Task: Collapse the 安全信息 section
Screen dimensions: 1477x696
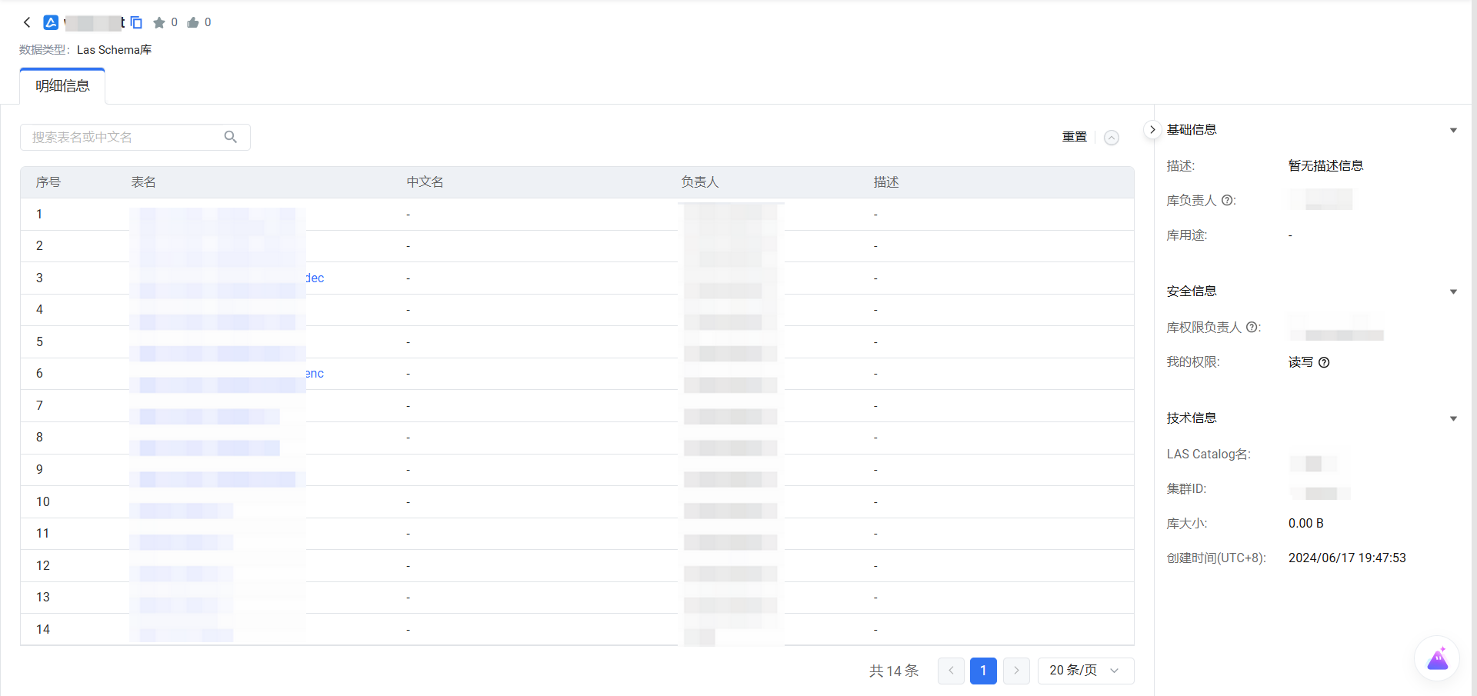Action: tap(1453, 291)
